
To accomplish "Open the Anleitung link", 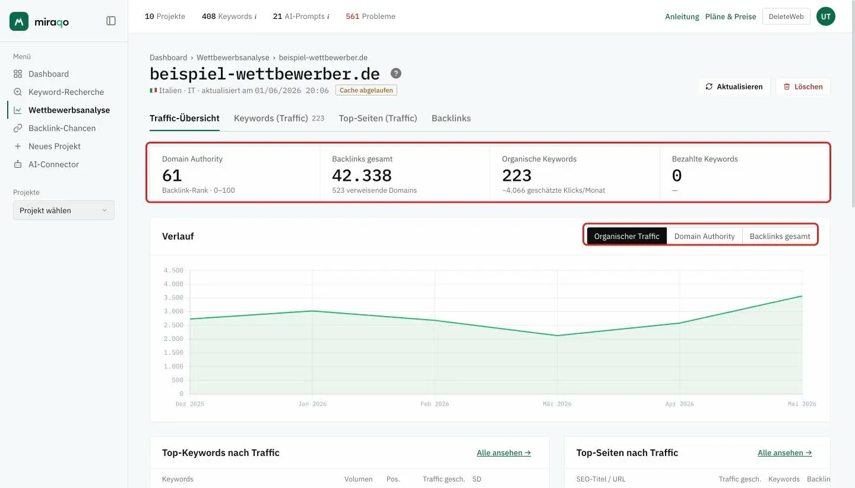I will click(682, 17).
